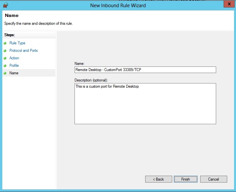The width and height of the screenshot is (236, 192).
Task: Click green bullet next to Profile
Action: tap(5, 66)
